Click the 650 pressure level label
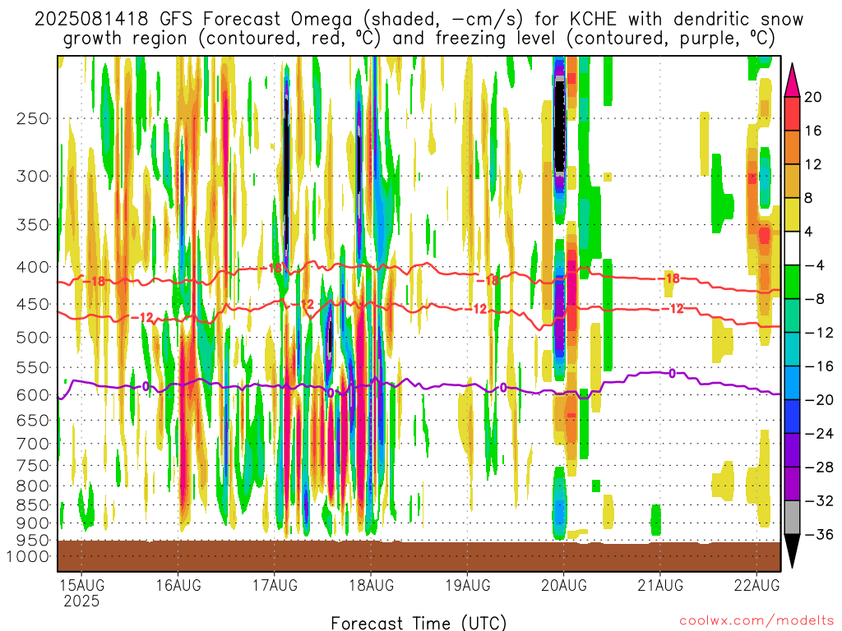Image resolution: width=842 pixels, height=631 pixels. tap(33, 420)
